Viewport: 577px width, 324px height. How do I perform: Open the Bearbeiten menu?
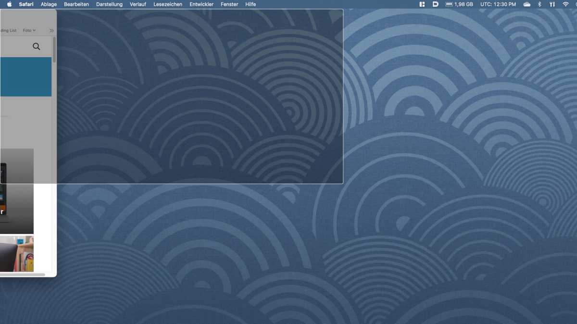(76, 4)
